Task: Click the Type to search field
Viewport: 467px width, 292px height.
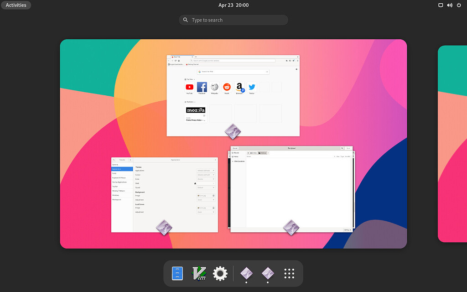Action: [233, 20]
